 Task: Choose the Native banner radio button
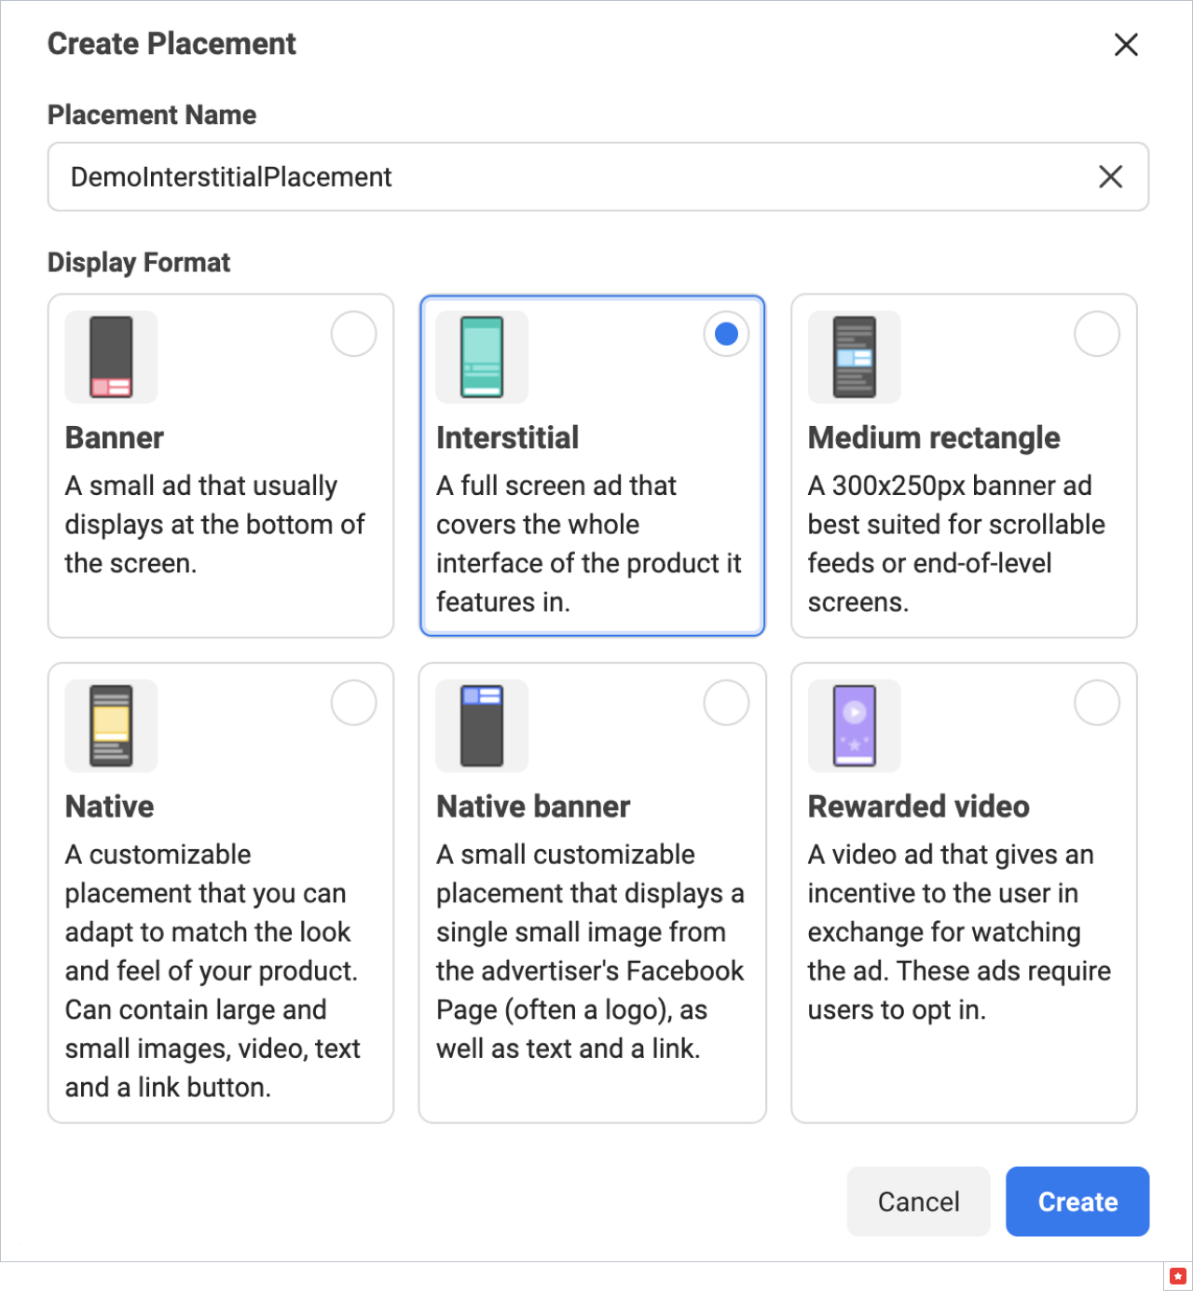pyautogui.click(x=726, y=703)
